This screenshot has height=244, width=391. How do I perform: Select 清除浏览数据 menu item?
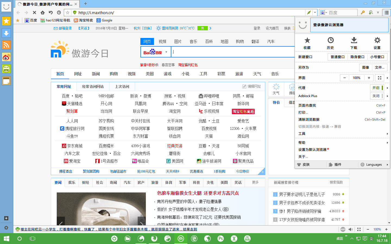point(342,120)
